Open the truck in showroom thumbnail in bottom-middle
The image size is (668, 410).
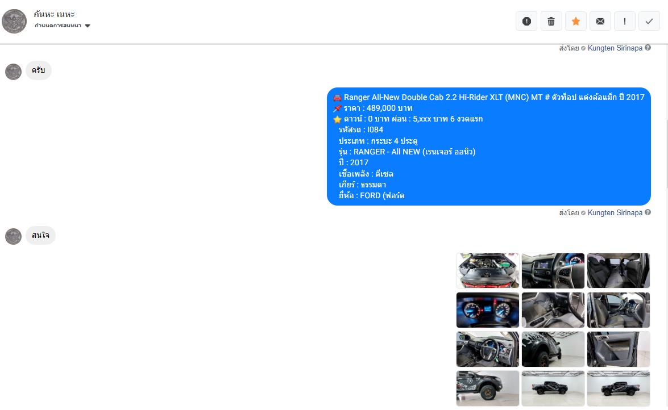pos(553,388)
